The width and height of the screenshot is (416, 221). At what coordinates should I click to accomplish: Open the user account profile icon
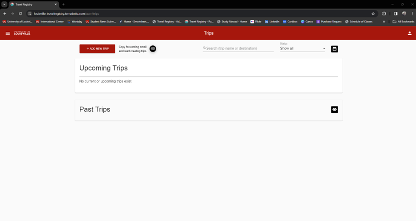[x=410, y=33]
